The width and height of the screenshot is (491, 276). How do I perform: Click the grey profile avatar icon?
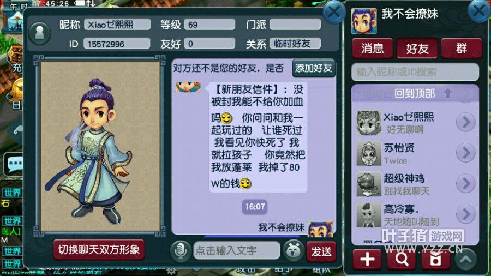point(39,33)
